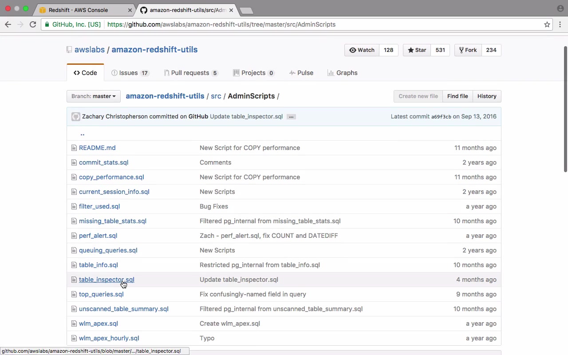Select the Code tab
568x355 pixels.
coord(85,73)
